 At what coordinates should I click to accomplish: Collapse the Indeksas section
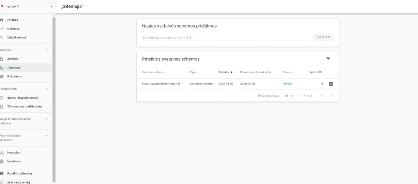(46, 50)
